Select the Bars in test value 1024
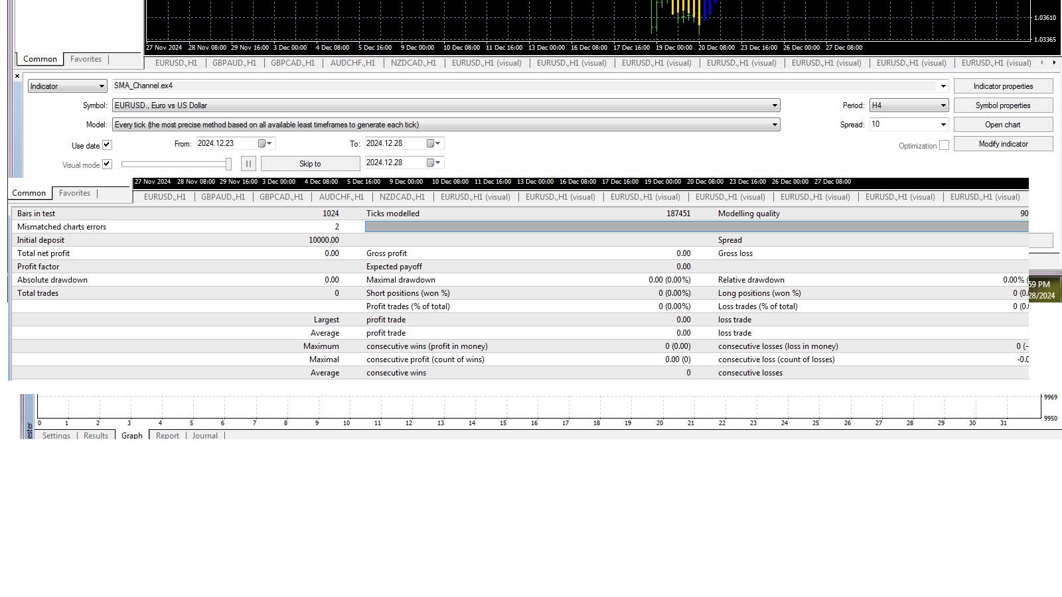This screenshot has height=597, width=1062. [x=331, y=214]
